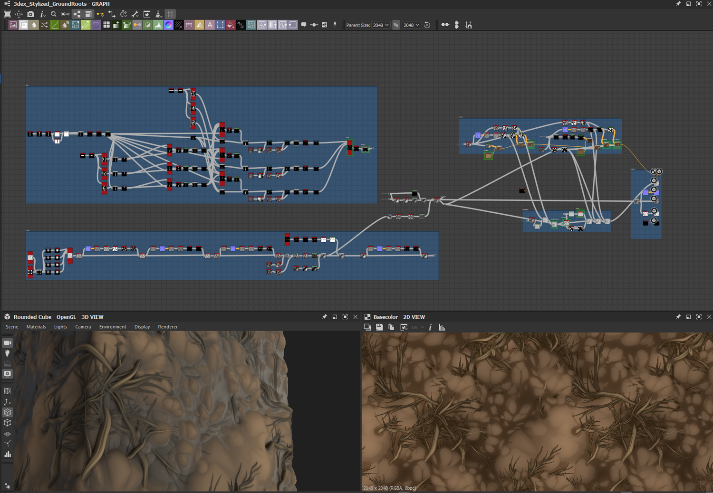Image resolution: width=713 pixels, height=493 pixels.
Task: Click the save icon in 2D view
Action: (x=379, y=327)
